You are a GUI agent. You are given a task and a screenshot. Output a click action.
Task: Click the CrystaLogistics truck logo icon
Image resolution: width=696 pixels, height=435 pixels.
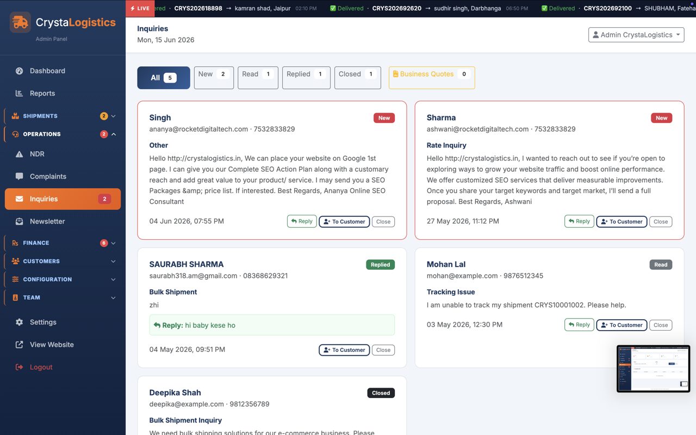click(x=20, y=22)
